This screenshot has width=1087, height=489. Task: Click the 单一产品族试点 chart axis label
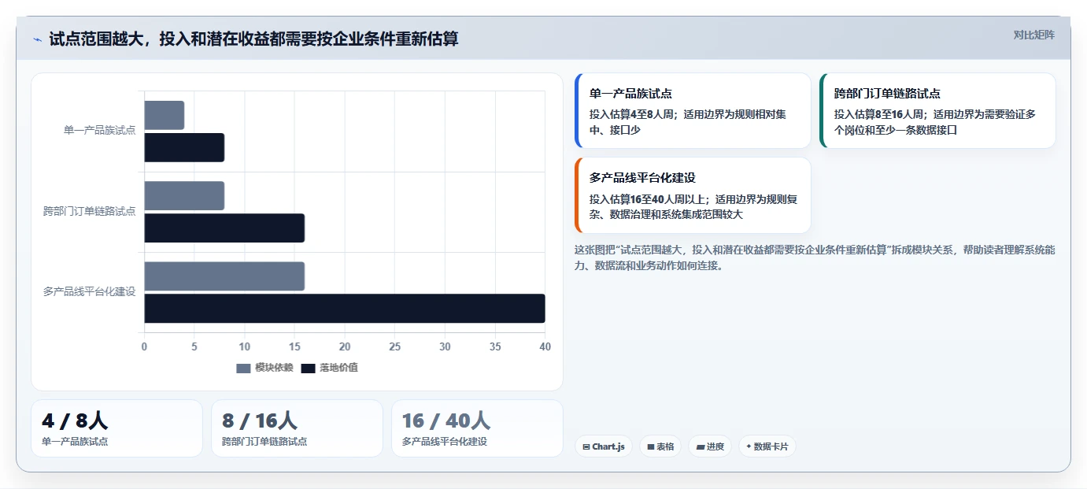pyautogui.click(x=99, y=131)
